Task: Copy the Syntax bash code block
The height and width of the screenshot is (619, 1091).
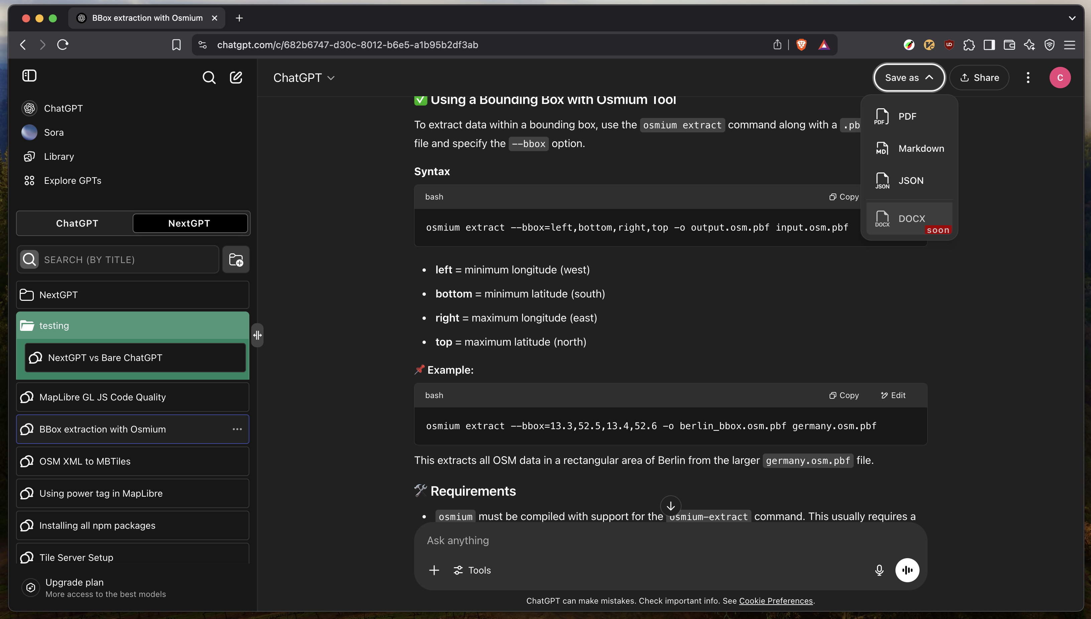Action: pyautogui.click(x=844, y=197)
